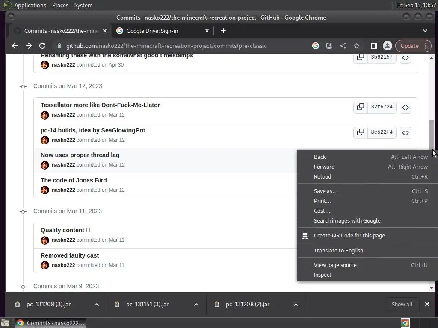Click QR code icon in context menu

click(x=305, y=235)
